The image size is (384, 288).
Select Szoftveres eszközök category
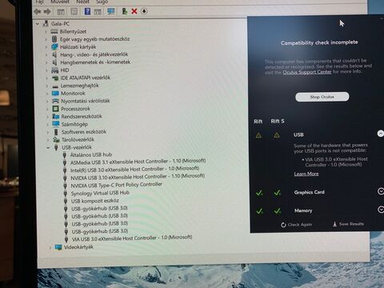[84, 132]
